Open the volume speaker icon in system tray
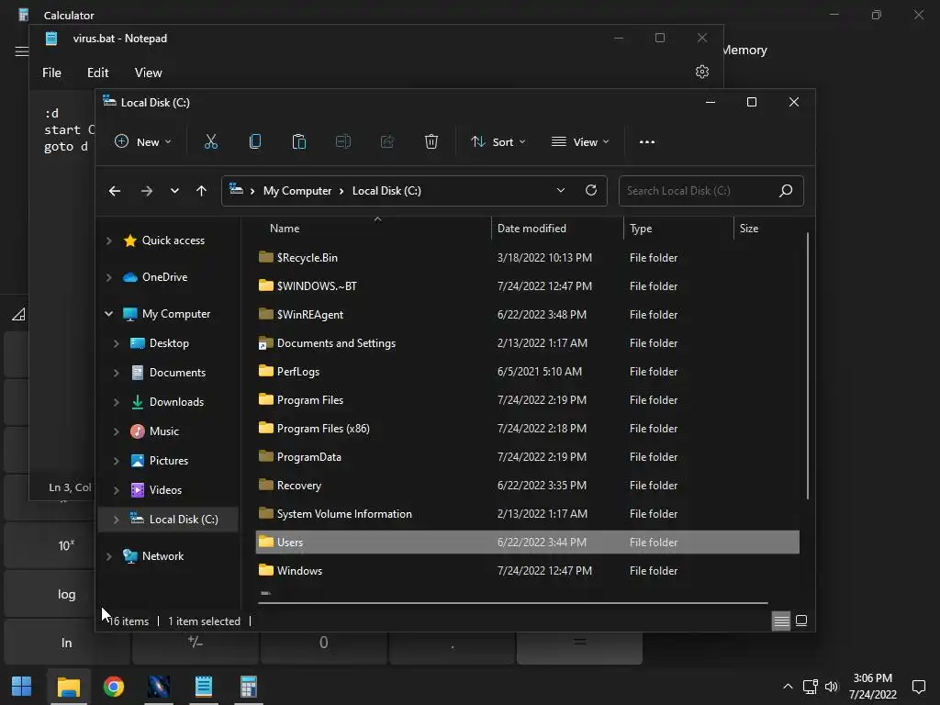Image resolution: width=940 pixels, height=705 pixels. point(832,687)
